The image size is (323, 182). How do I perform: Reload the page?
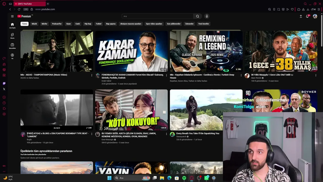[19, 9]
